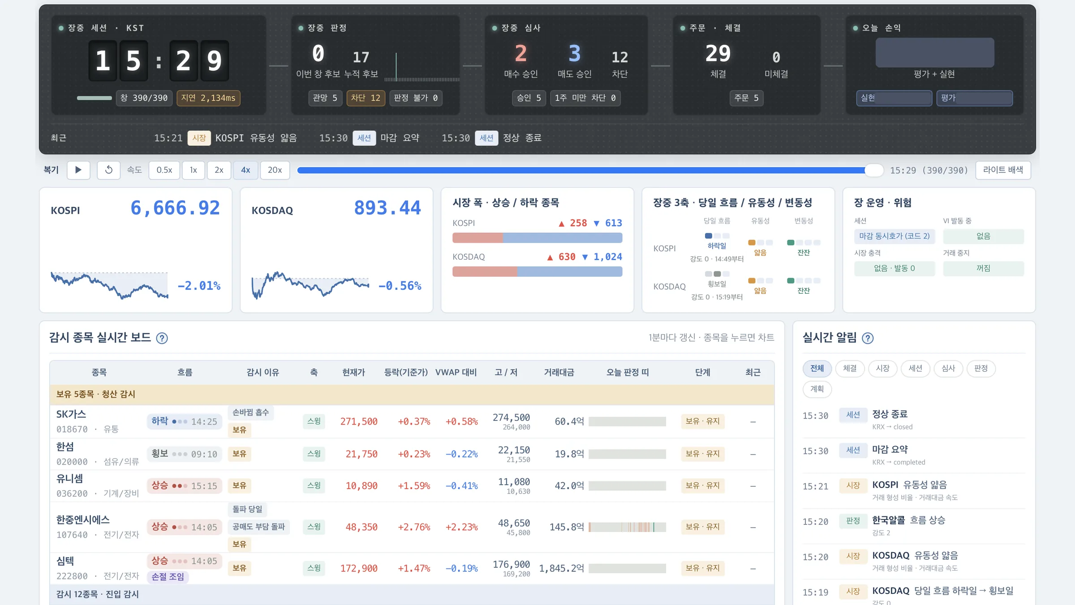Open the 유니셈 stock row chart
Screen dimensions: 1075x605
(412, 486)
